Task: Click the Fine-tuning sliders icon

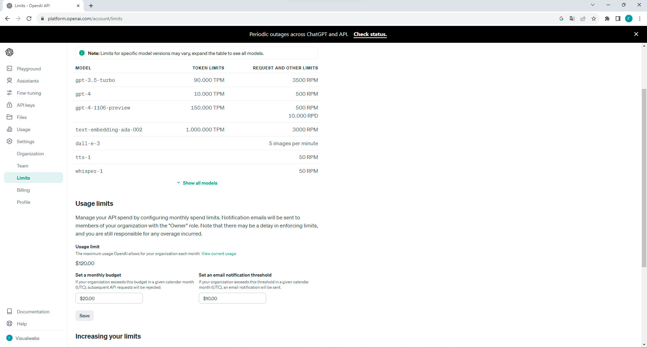Action: pyautogui.click(x=9, y=93)
